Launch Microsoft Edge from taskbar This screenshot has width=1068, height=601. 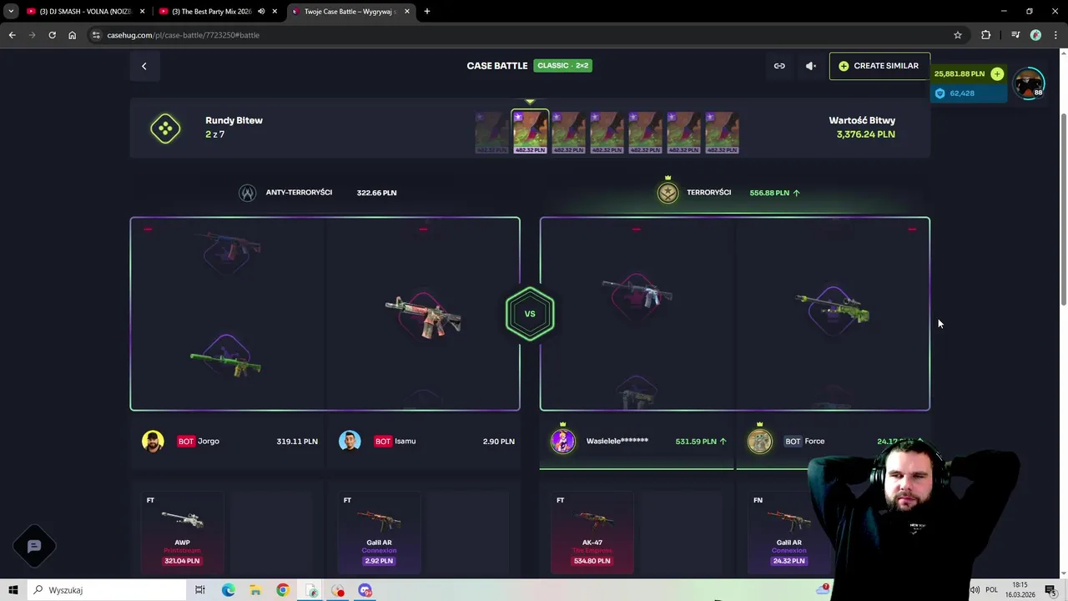(x=229, y=590)
